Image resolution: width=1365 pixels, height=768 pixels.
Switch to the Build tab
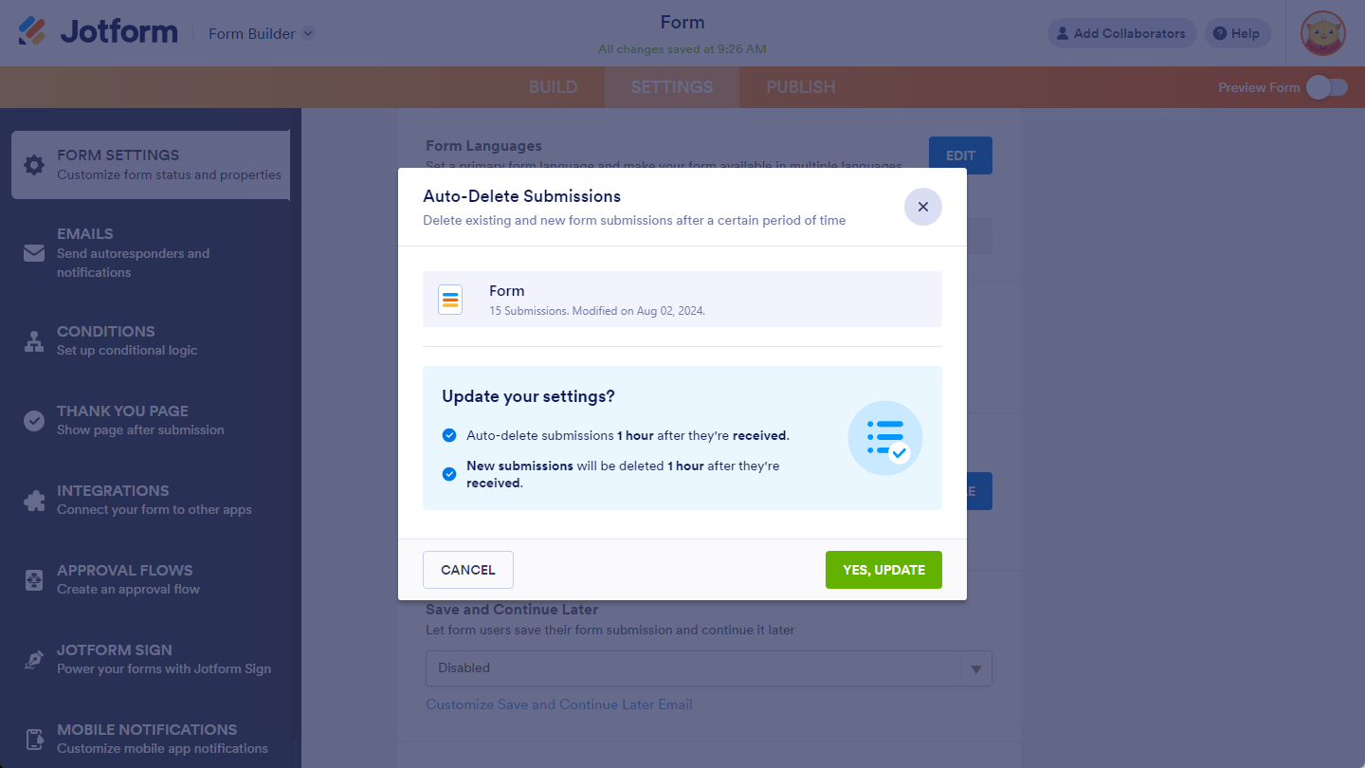pyautogui.click(x=553, y=87)
